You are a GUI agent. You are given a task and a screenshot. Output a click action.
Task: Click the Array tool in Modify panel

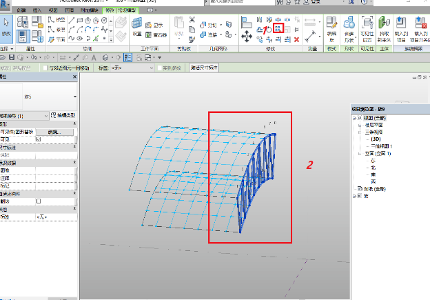click(278, 29)
